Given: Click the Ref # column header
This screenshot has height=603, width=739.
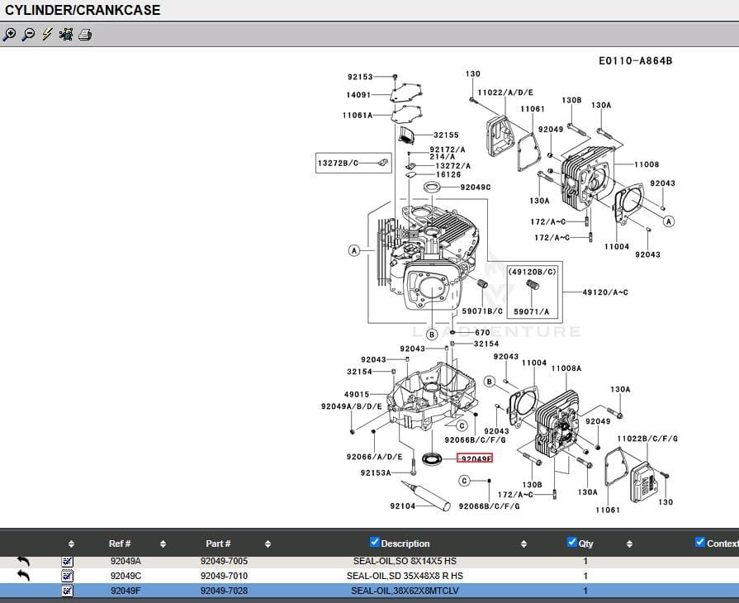Looking at the screenshot, I should [120, 544].
